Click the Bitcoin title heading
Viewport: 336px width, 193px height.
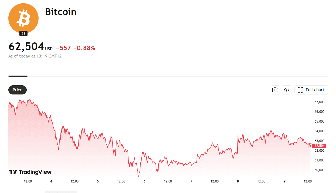(61, 12)
